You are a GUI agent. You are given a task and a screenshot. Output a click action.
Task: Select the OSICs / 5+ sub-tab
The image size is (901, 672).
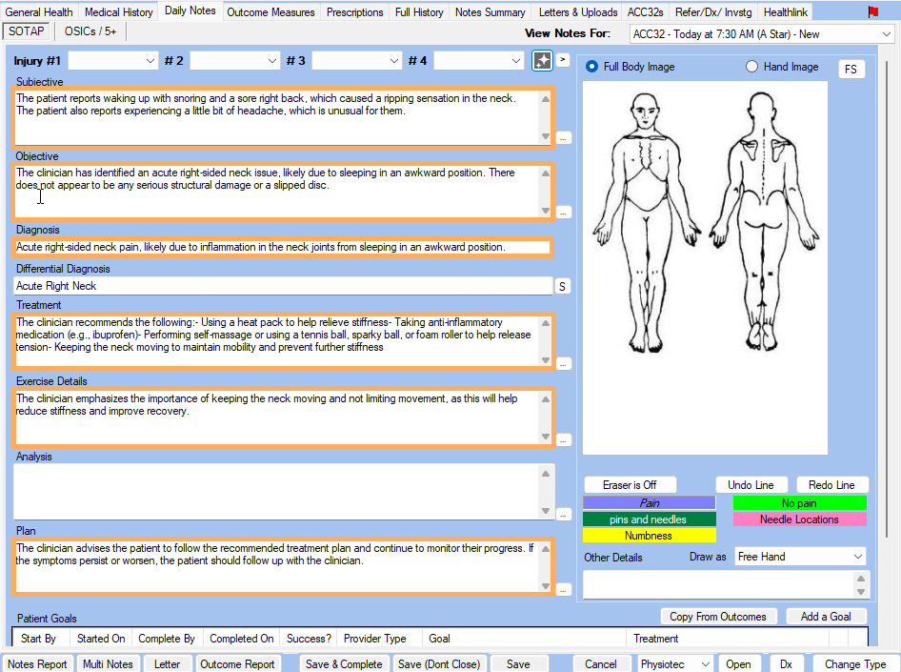(90, 31)
